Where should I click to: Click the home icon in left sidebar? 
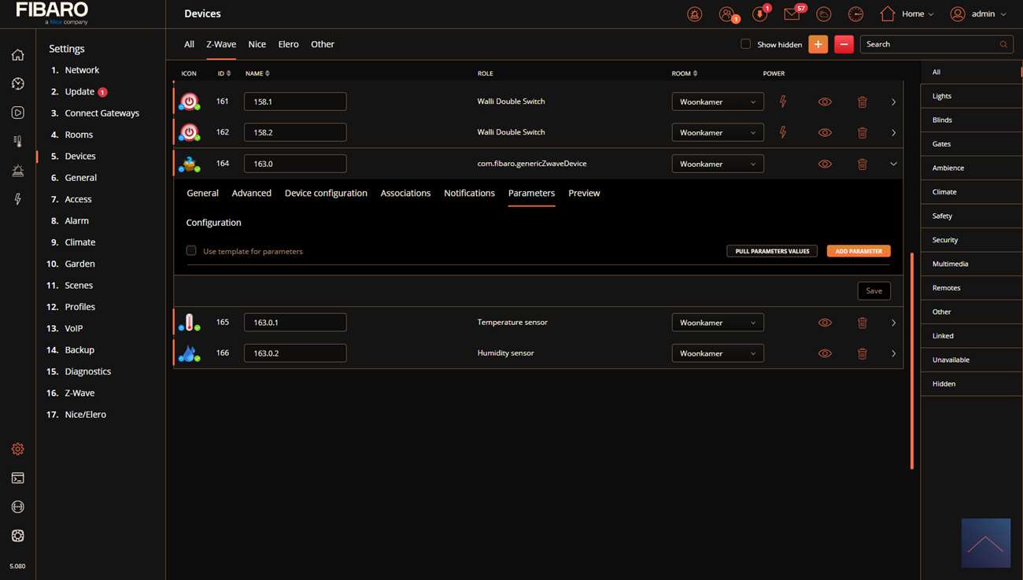[17, 55]
